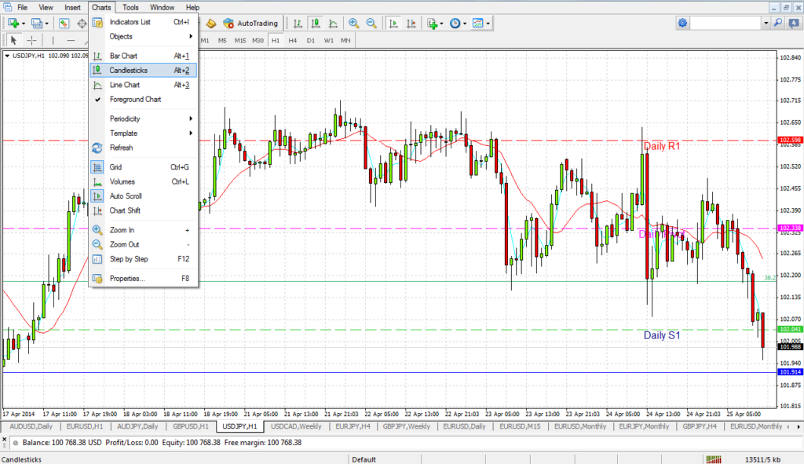Select the horizontal line drawing tool
This screenshot has width=804, height=464.
coord(71,40)
